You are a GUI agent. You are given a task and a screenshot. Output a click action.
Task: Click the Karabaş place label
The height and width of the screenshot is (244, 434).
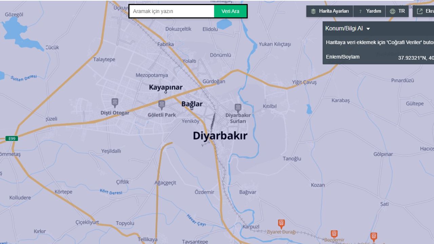pos(340,100)
